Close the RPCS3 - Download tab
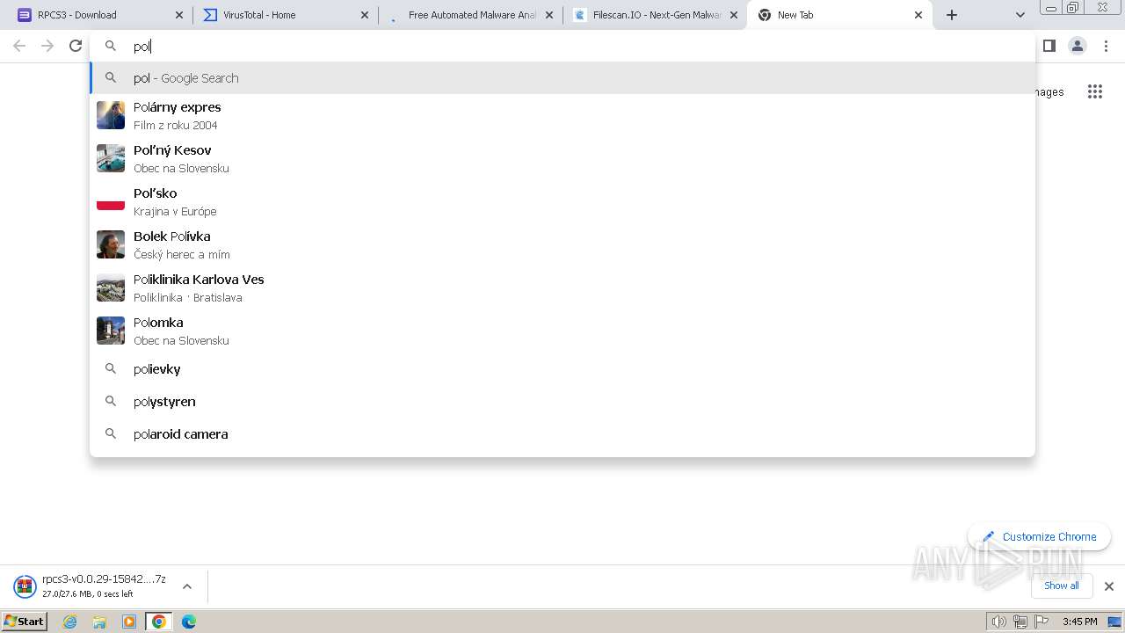 [179, 15]
